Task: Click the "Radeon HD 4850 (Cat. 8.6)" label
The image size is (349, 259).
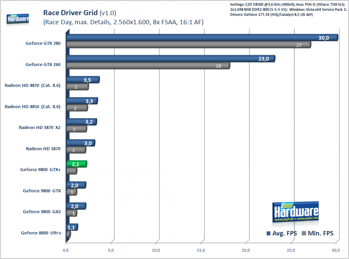Action: pyautogui.click(x=32, y=106)
